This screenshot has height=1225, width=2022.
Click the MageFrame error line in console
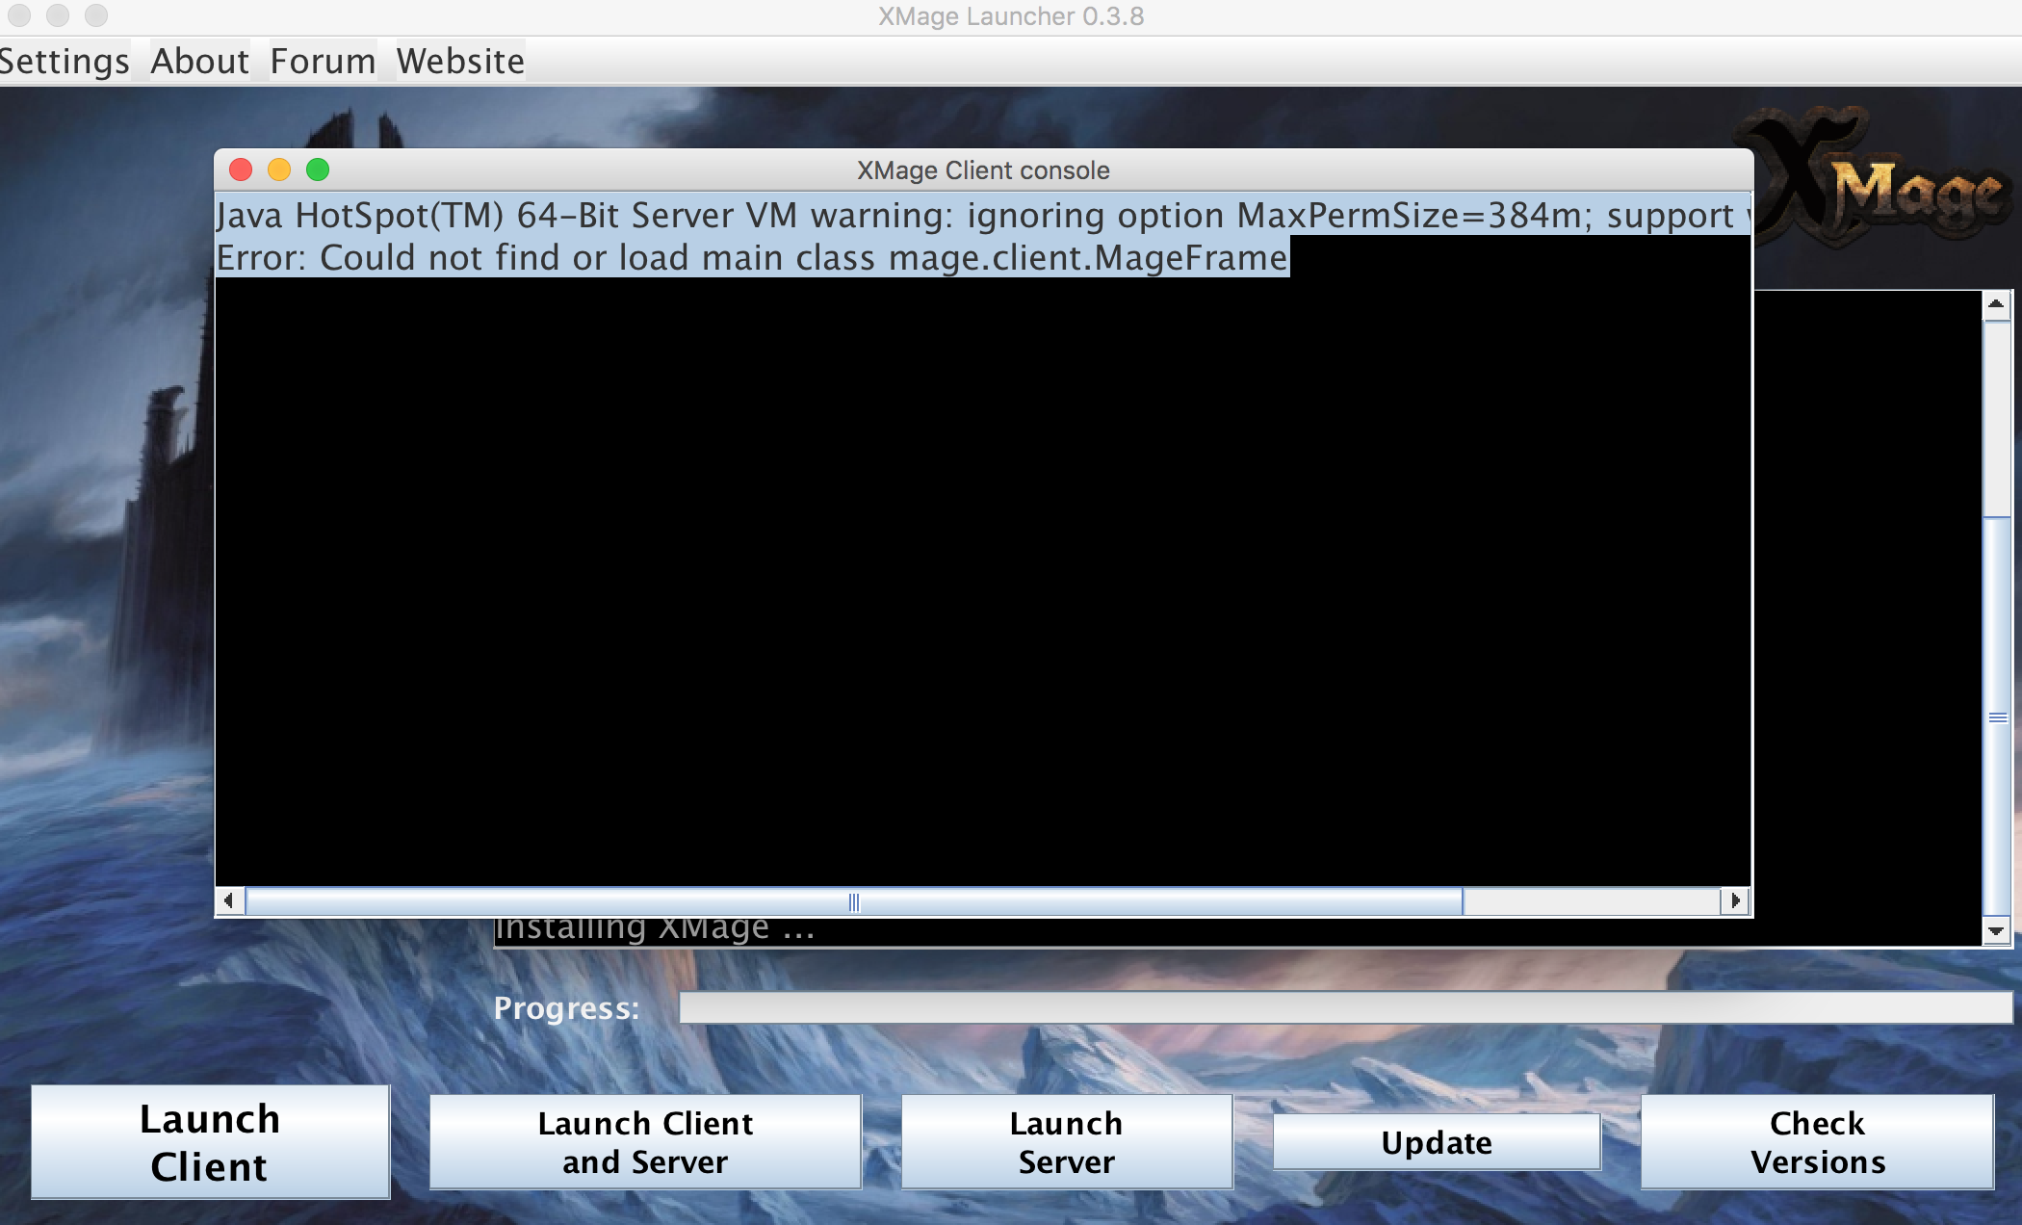pyautogui.click(x=751, y=258)
